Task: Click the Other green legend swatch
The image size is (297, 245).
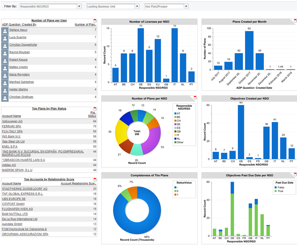Action: [x=176, y=142]
